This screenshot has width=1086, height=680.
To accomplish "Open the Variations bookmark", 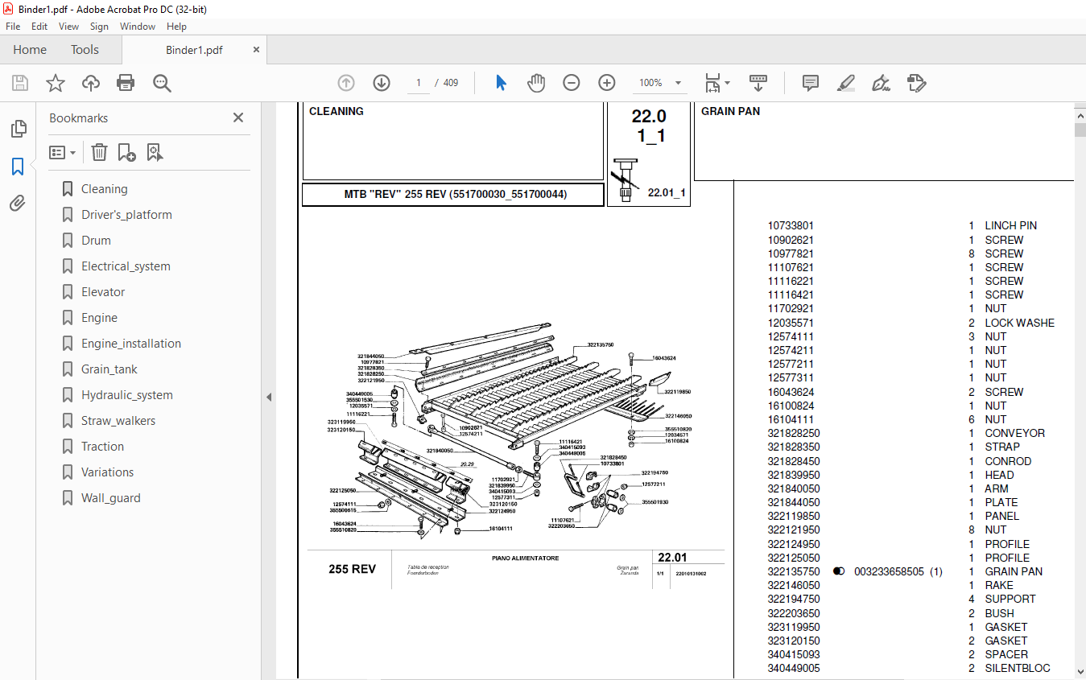I will coord(107,472).
